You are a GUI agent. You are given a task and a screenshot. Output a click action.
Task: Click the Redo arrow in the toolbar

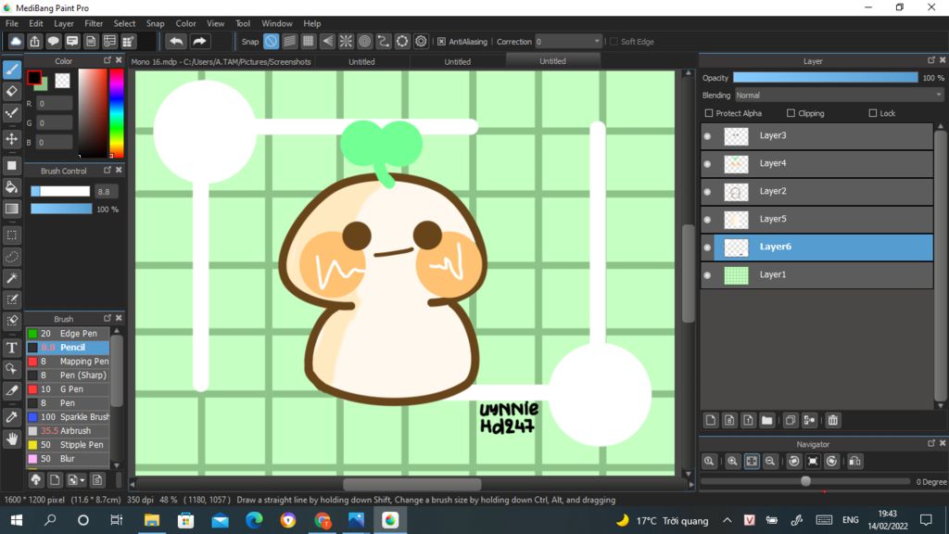click(199, 41)
